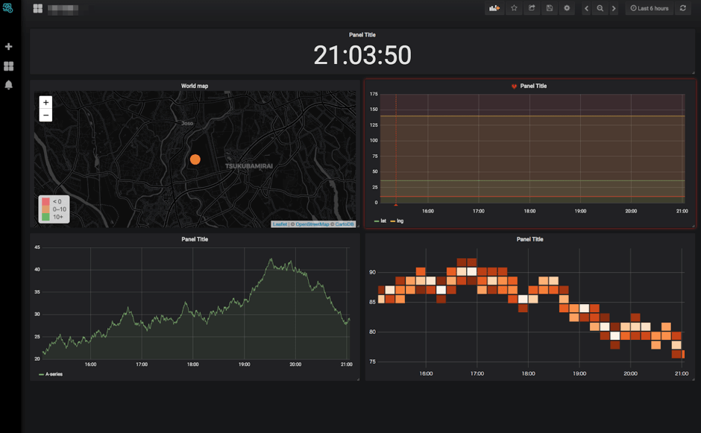Open the share dashboard dialog
Viewport: 701px width, 433px height.
pos(532,8)
